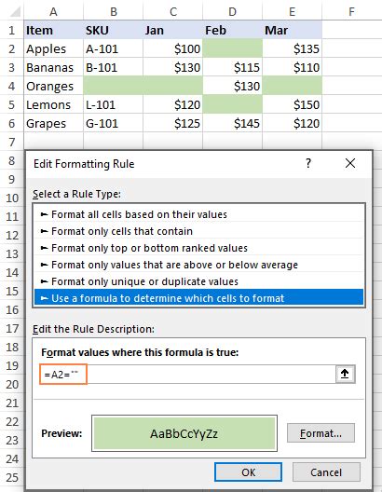Click the 'Grapes' cell
382x492 pixels.
54,123
